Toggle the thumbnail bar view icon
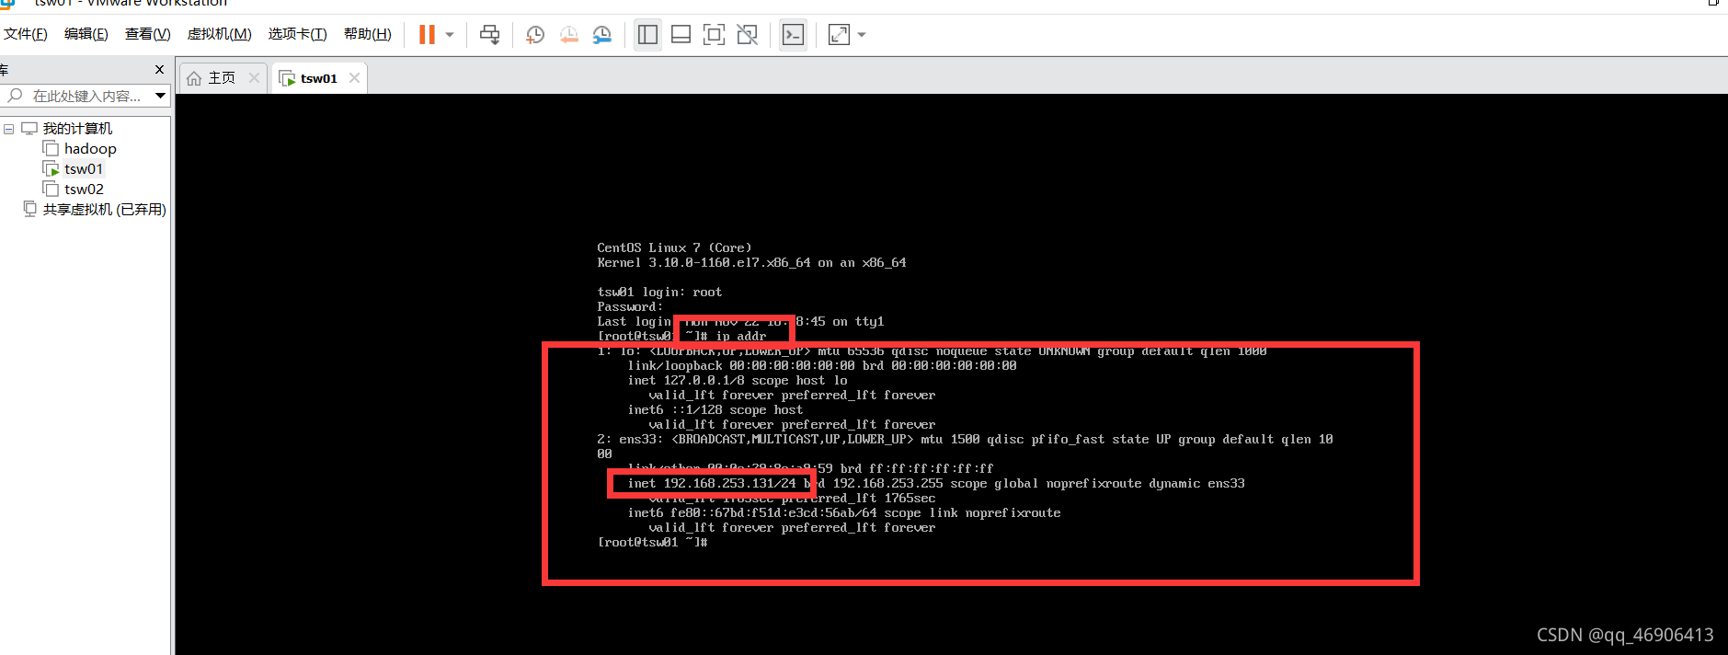 [x=681, y=35]
